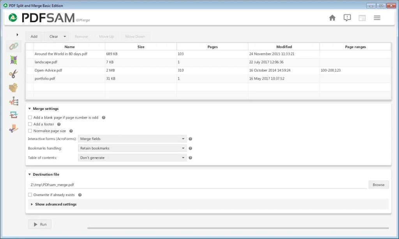Sort table by Pages column
The width and height of the screenshot is (399, 239).
[212, 47]
